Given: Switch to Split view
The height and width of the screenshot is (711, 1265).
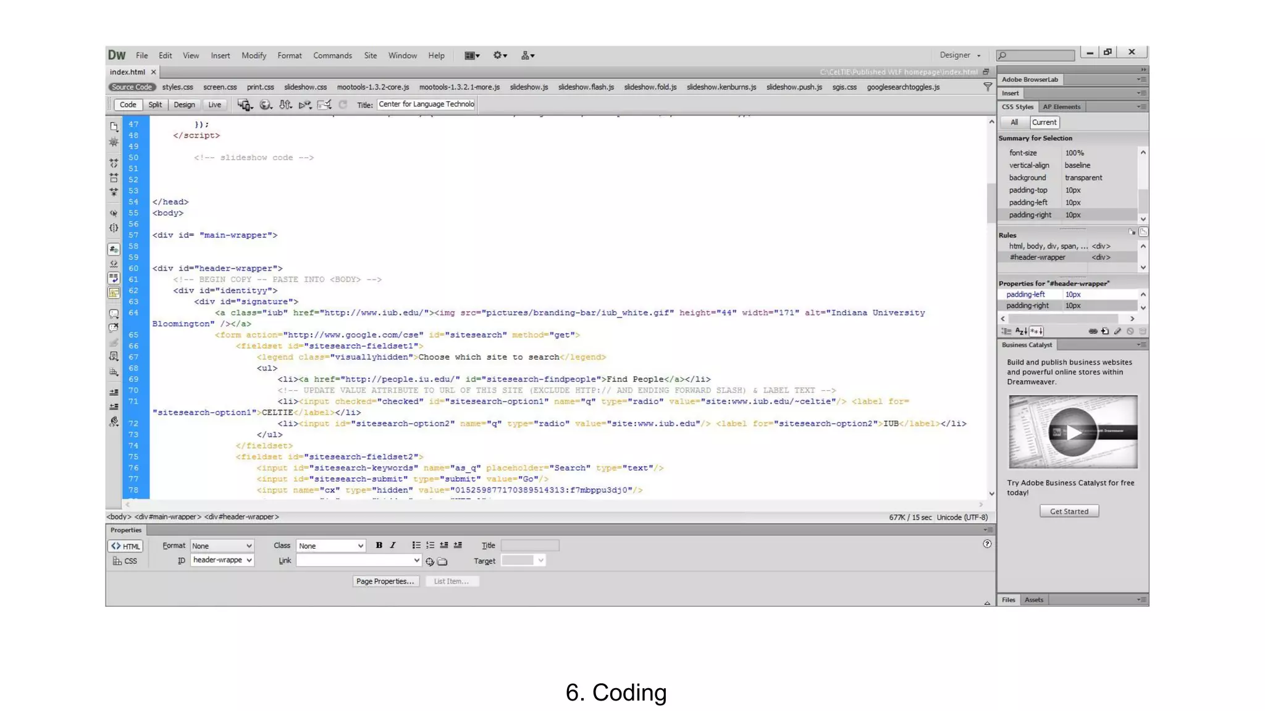Looking at the screenshot, I should pos(155,105).
